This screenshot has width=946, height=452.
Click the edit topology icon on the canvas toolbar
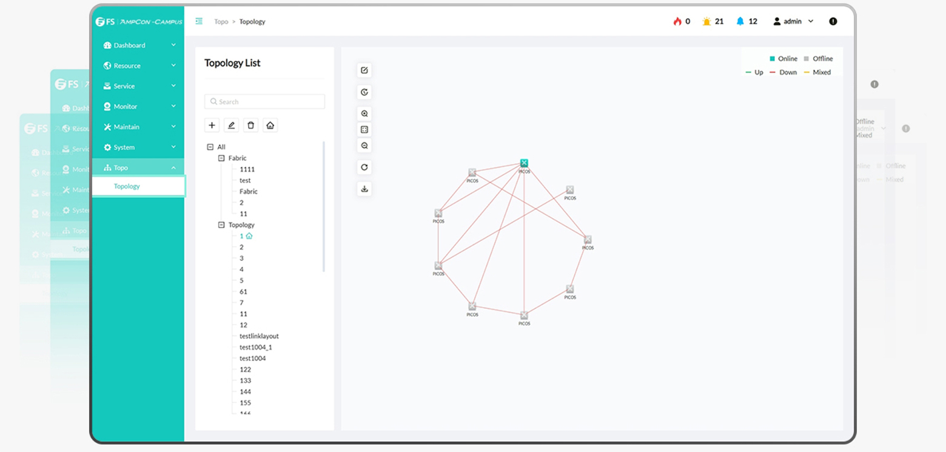point(364,70)
